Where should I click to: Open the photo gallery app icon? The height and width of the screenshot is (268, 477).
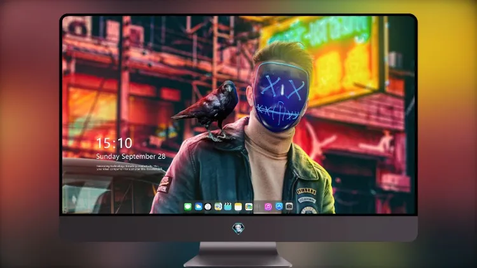[249, 207]
